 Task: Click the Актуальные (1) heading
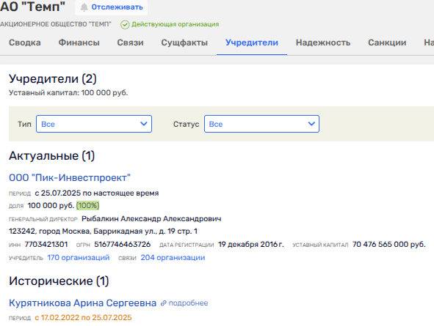(x=51, y=156)
